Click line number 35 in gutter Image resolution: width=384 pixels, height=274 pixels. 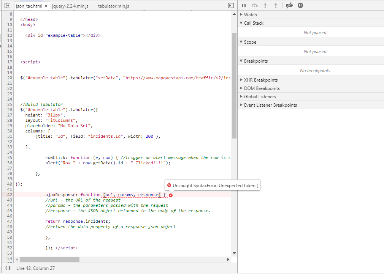click(x=10, y=157)
